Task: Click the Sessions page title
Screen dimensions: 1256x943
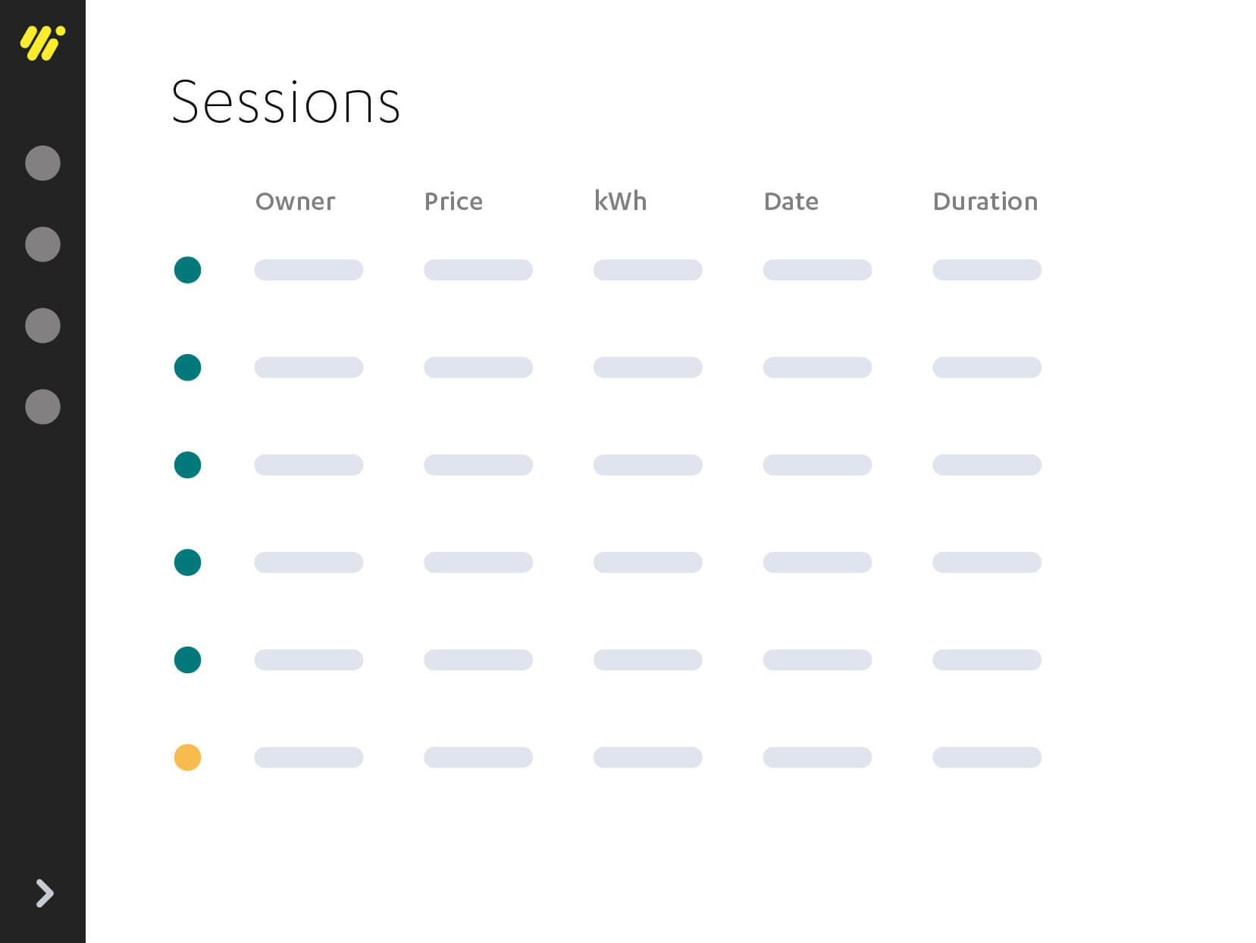Action: [x=286, y=102]
